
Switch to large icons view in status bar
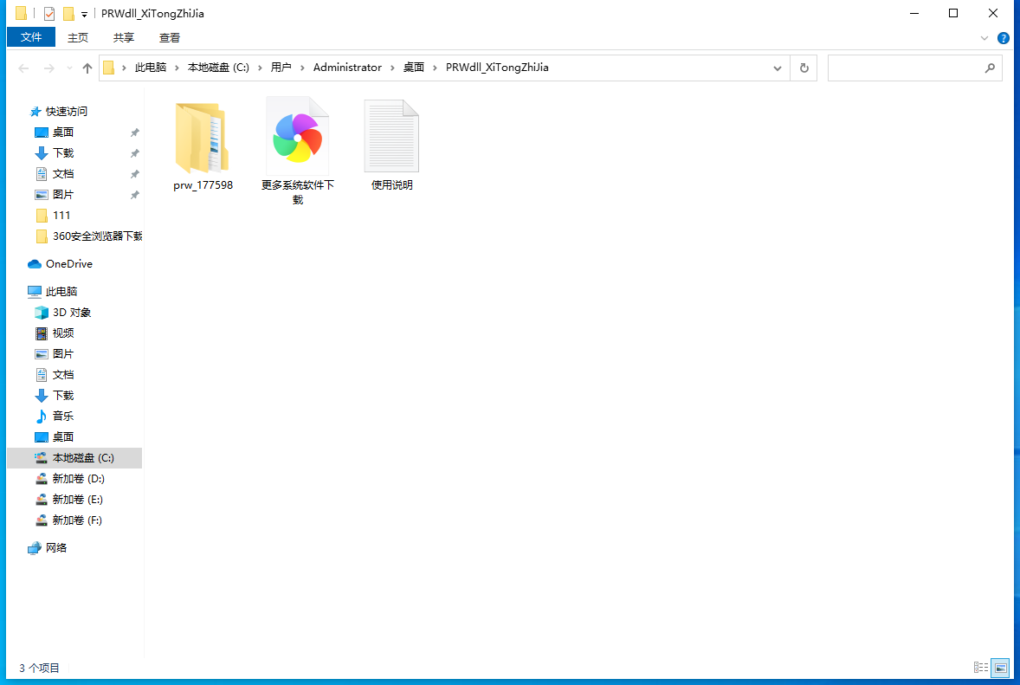[1000, 668]
